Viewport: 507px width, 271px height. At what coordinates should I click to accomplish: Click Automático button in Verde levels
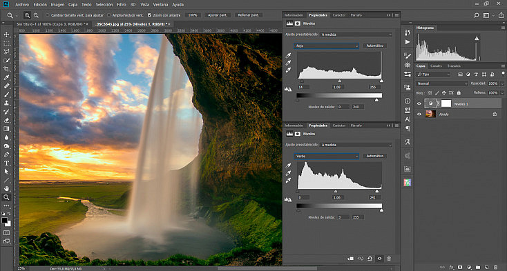pyautogui.click(x=375, y=156)
